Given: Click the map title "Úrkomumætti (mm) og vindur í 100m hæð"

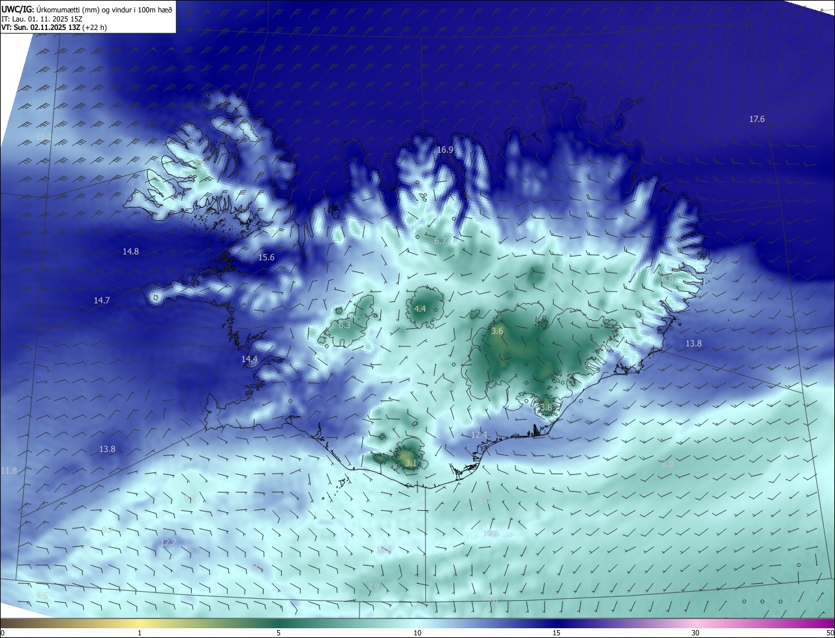Looking at the screenshot, I should coord(104,9).
